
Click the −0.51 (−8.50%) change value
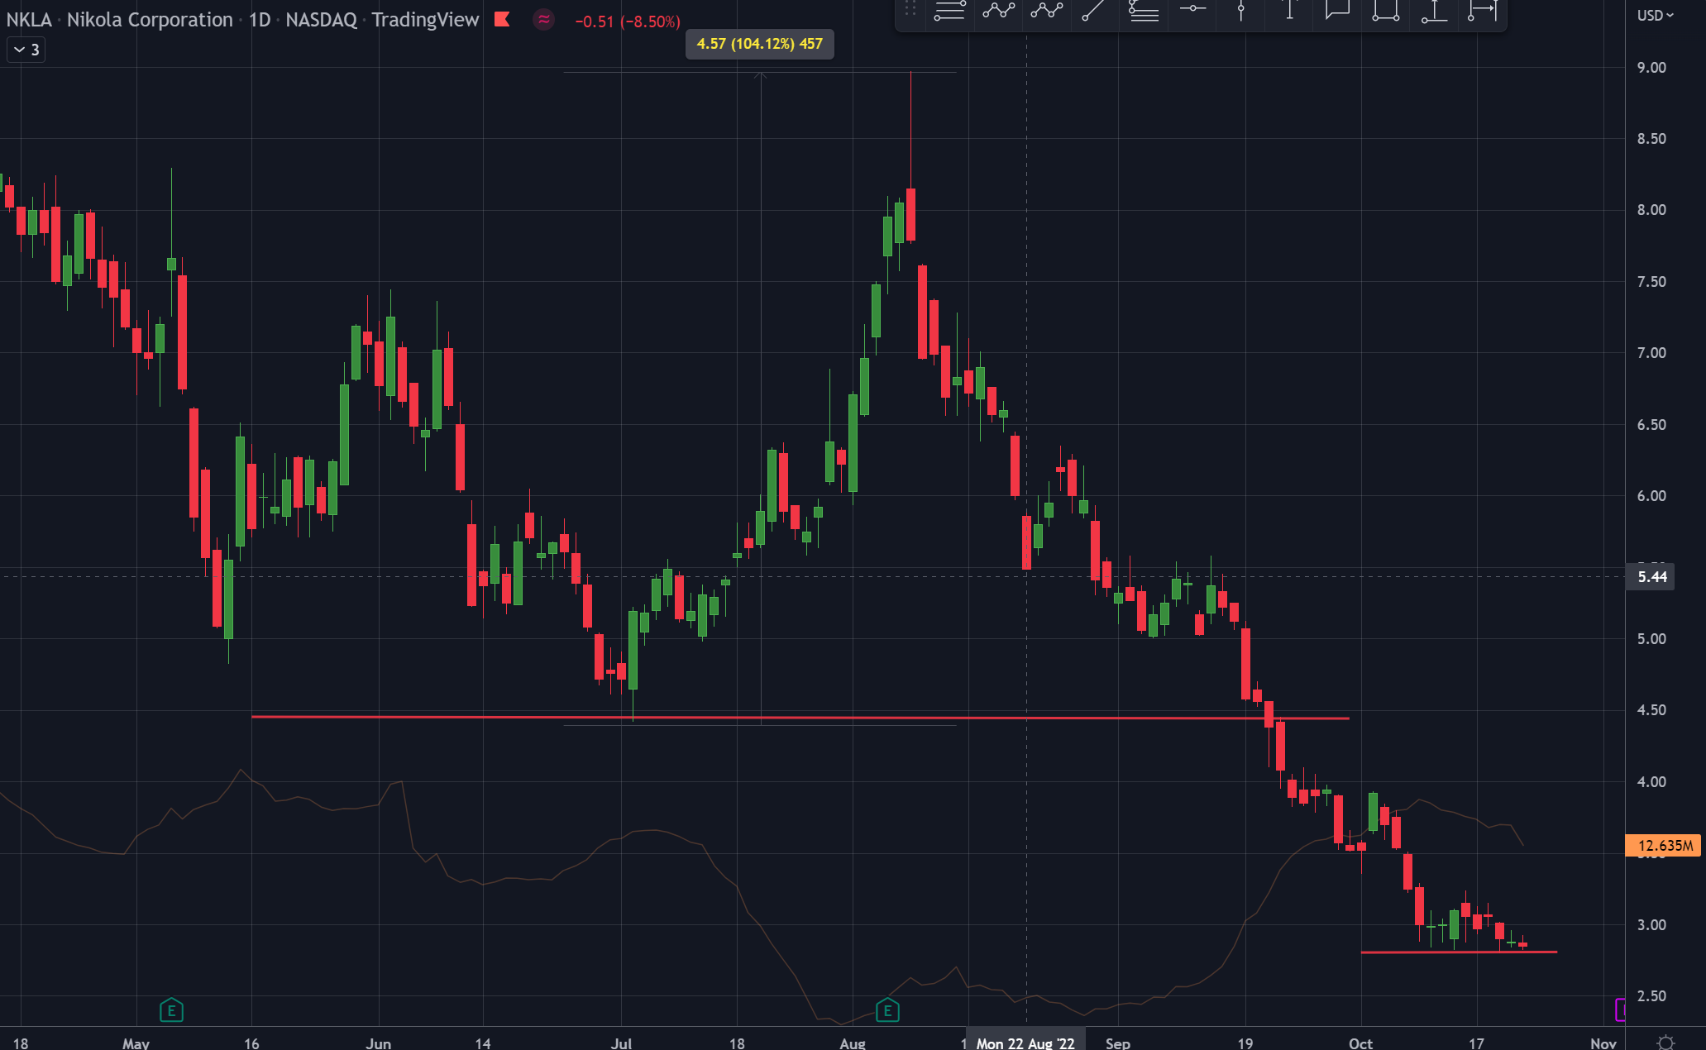pyautogui.click(x=628, y=21)
